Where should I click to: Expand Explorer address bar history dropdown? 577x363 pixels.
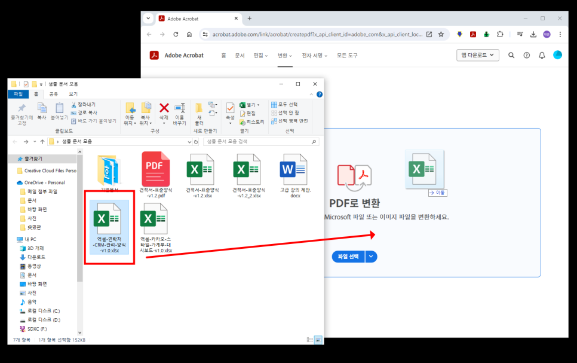(189, 142)
